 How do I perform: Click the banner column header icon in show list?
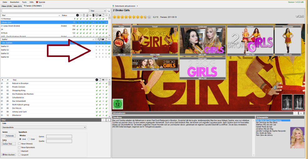pyautogui.click(x=81, y=15)
